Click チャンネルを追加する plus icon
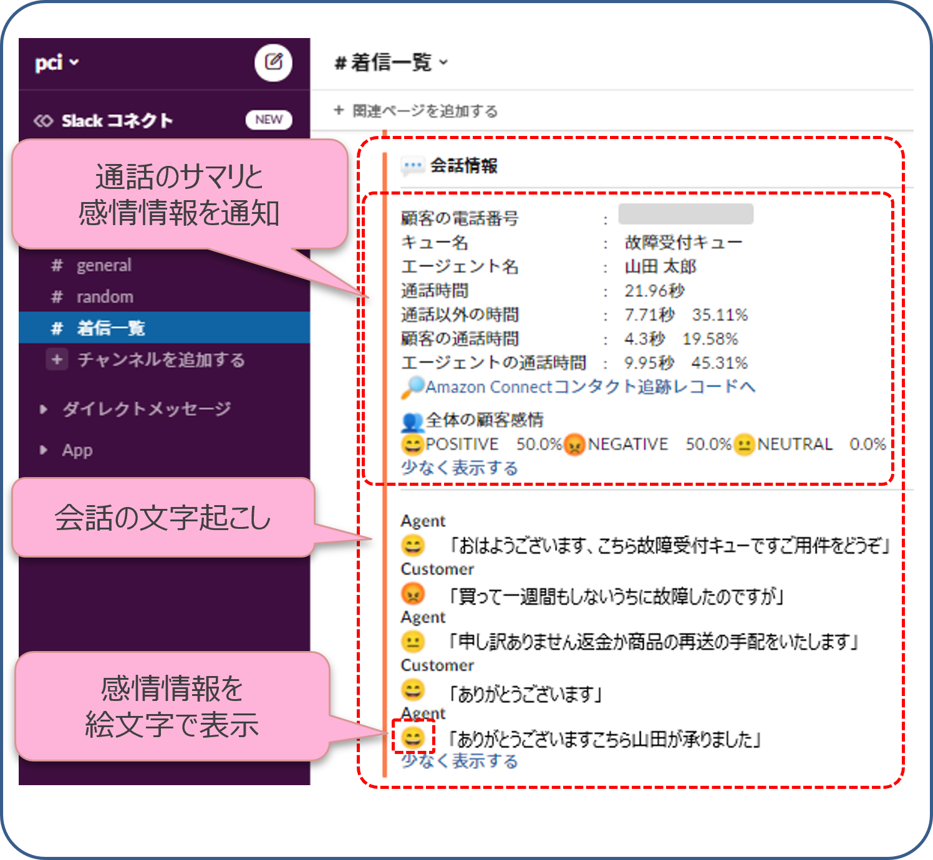 pyautogui.click(x=57, y=359)
